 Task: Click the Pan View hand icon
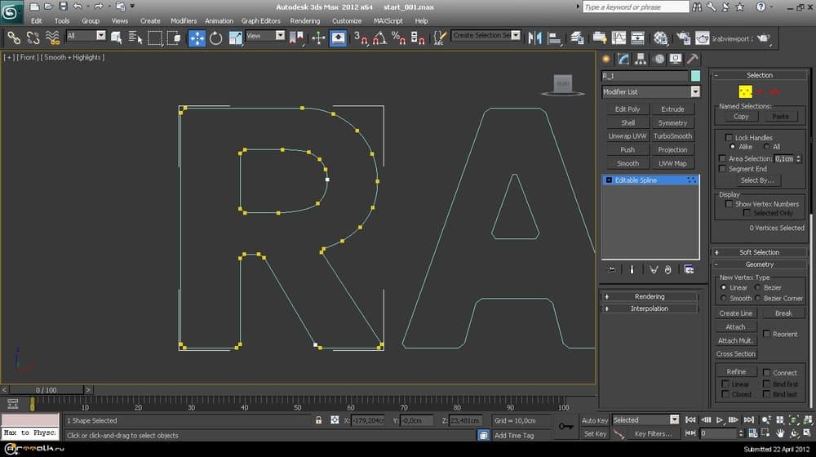pyautogui.click(x=781, y=433)
